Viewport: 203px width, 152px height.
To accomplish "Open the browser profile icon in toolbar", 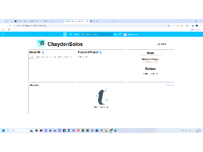I will click(197, 26).
